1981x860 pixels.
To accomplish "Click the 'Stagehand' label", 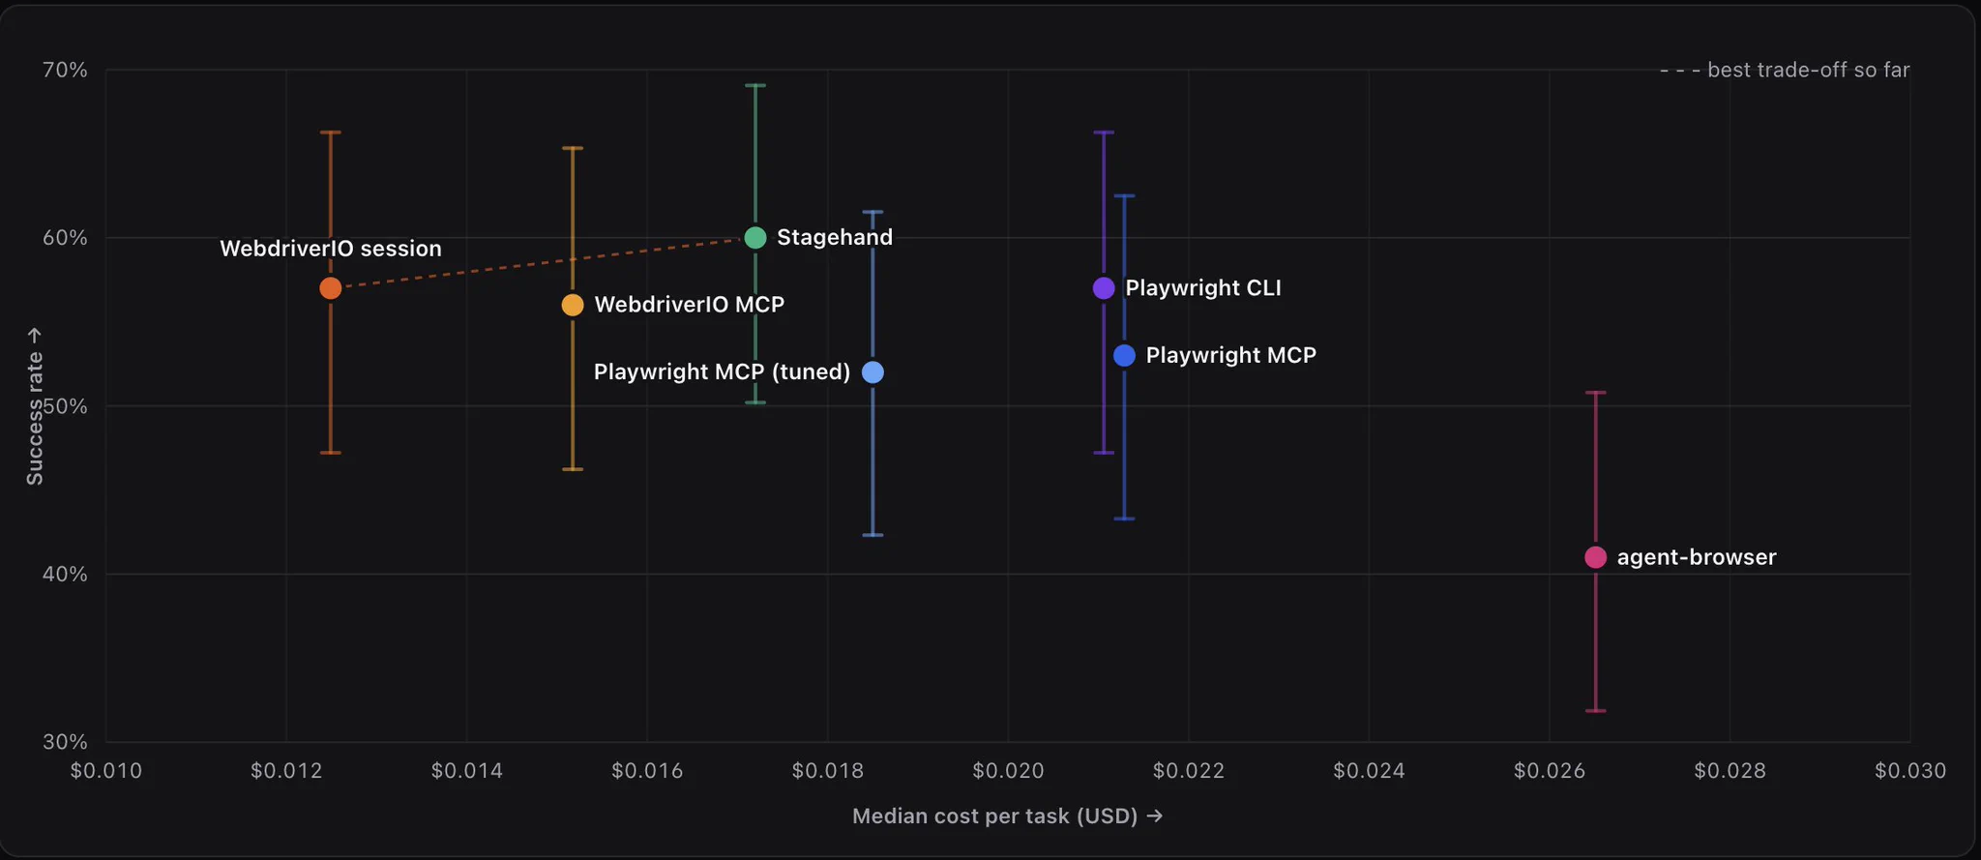I will point(835,237).
